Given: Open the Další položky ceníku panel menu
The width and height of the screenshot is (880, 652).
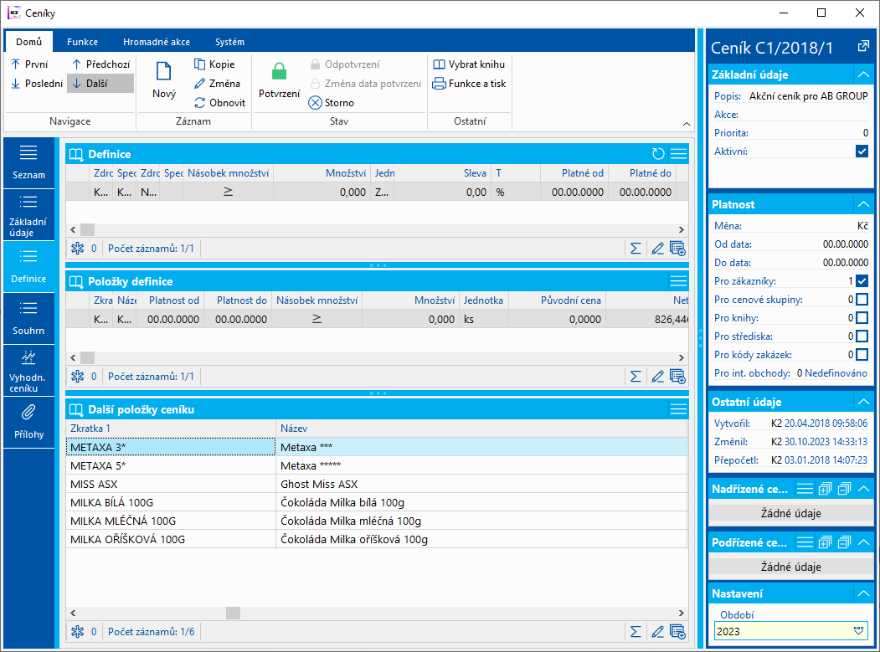Looking at the screenshot, I should pos(678,409).
